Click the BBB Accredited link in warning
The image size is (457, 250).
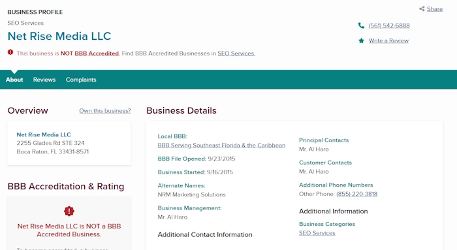tap(97, 54)
